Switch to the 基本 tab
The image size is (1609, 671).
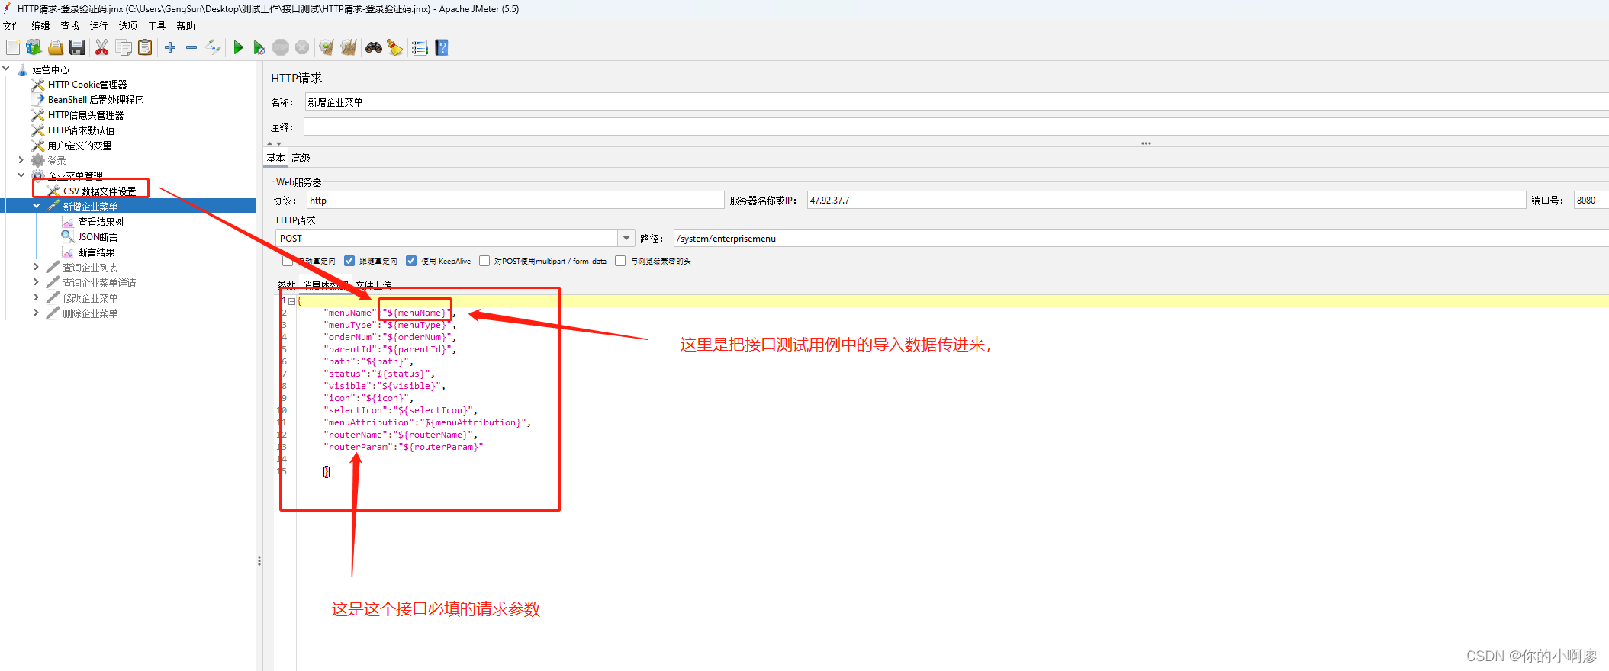coord(275,158)
